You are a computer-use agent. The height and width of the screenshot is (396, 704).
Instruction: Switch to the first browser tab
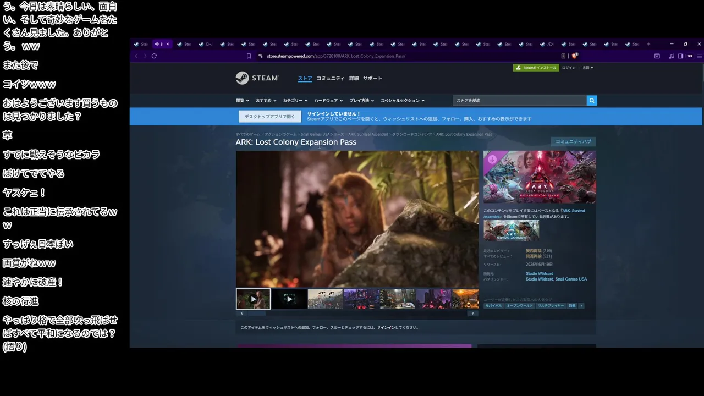click(x=141, y=44)
